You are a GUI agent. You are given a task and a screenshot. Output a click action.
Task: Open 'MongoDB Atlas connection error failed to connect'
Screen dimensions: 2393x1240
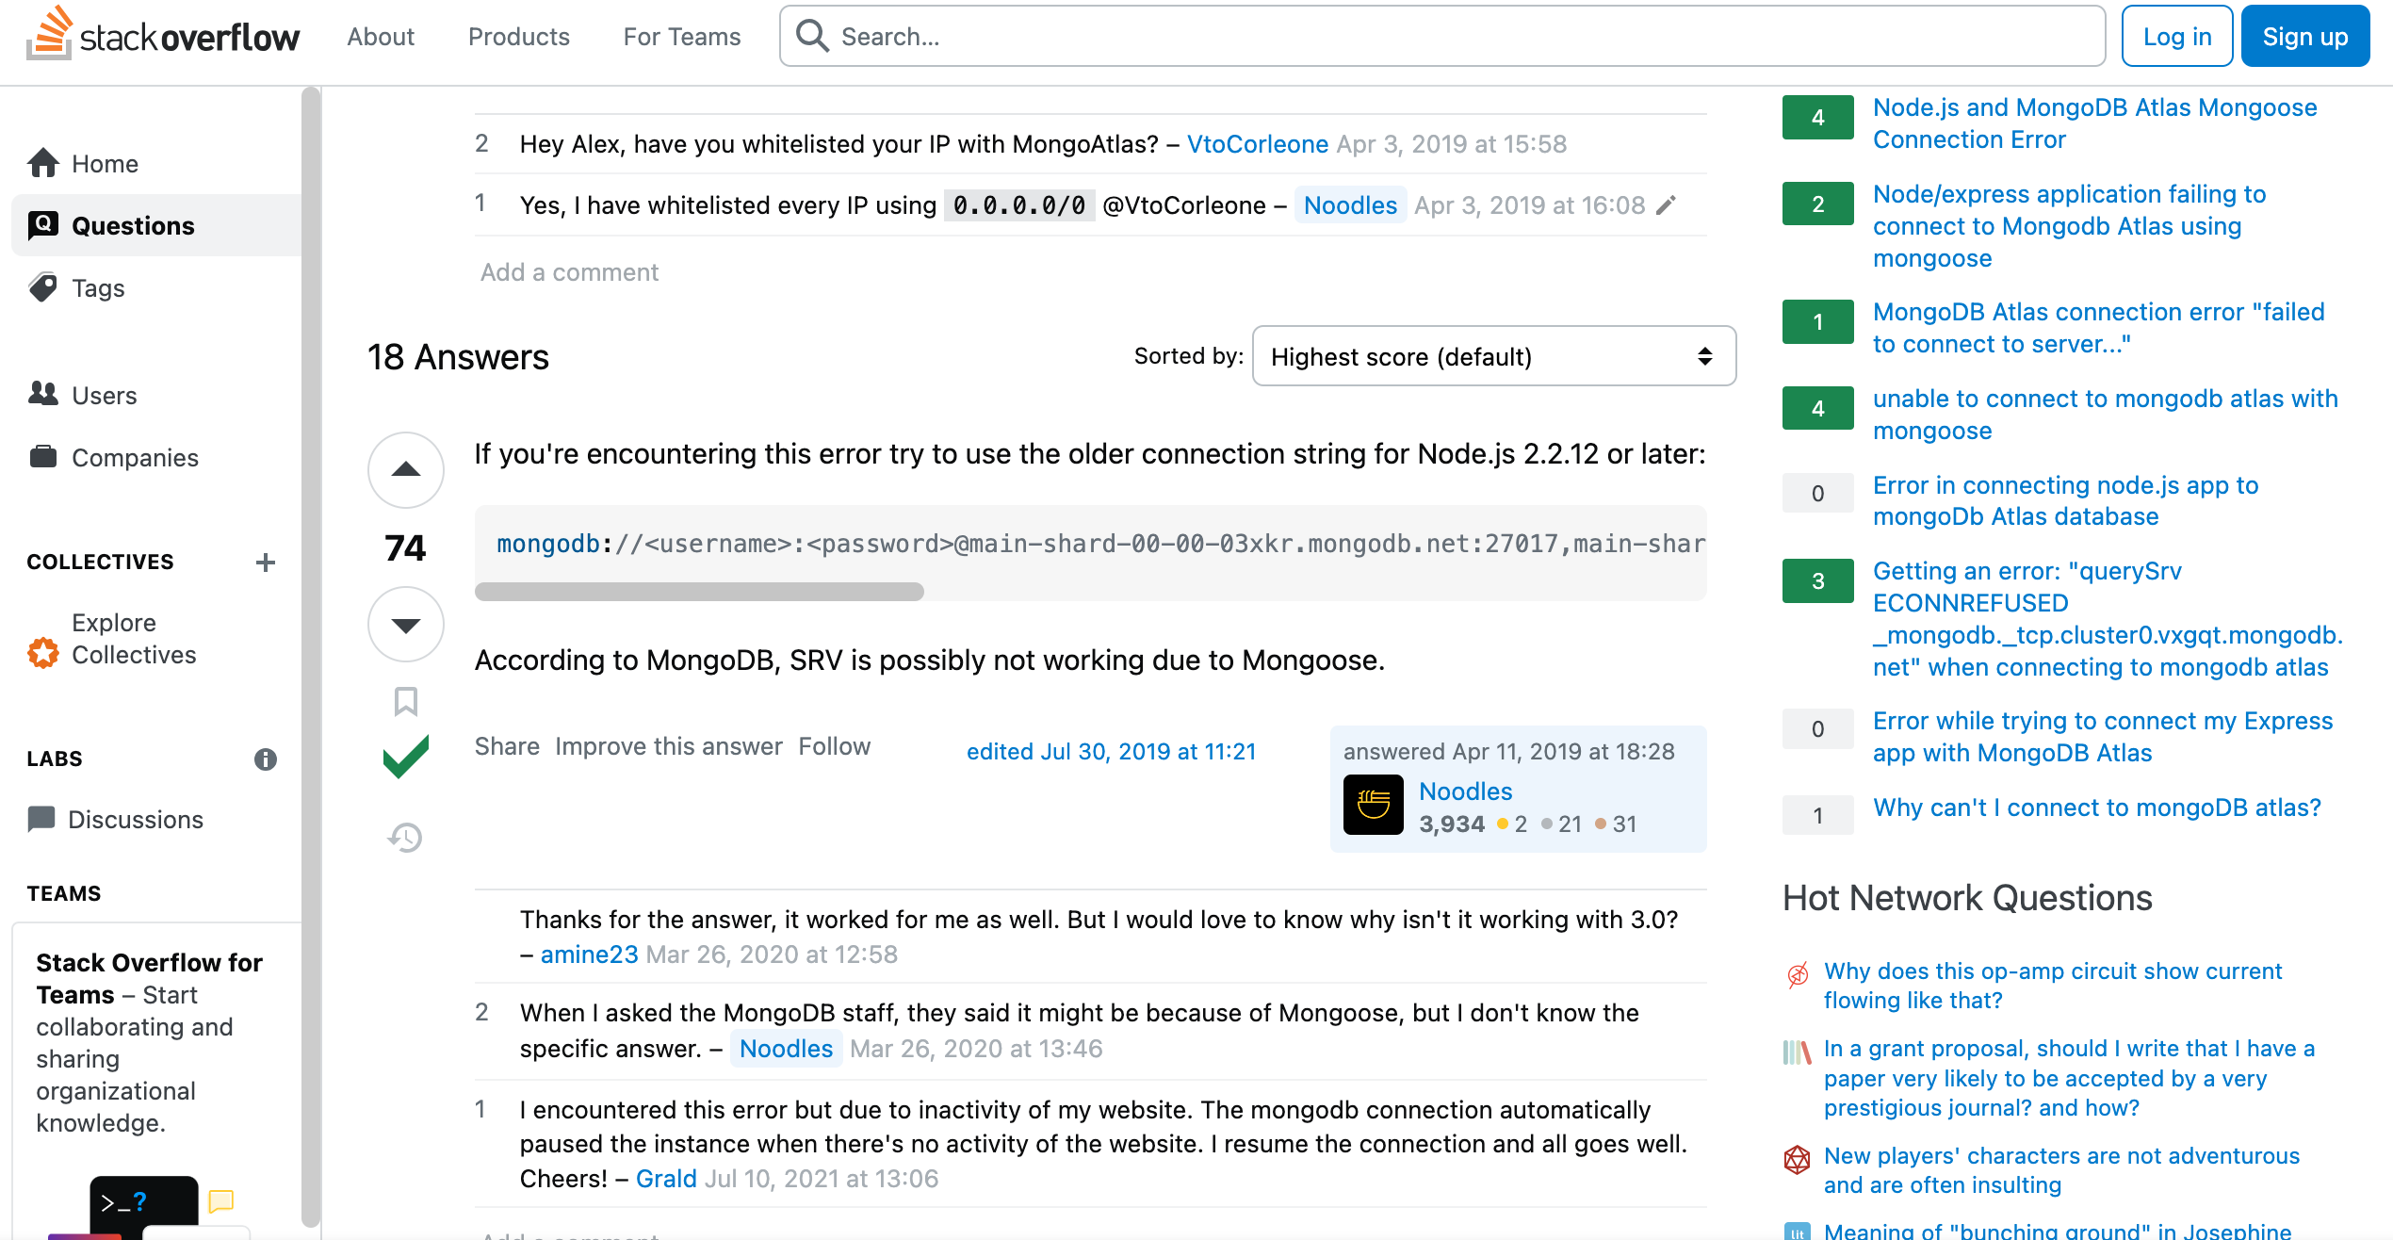(x=2098, y=328)
